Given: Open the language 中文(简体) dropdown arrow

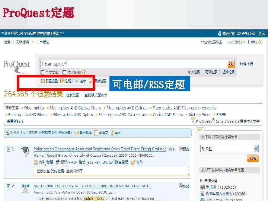Looking at the screenshot, I should click(x=245, y=42).
